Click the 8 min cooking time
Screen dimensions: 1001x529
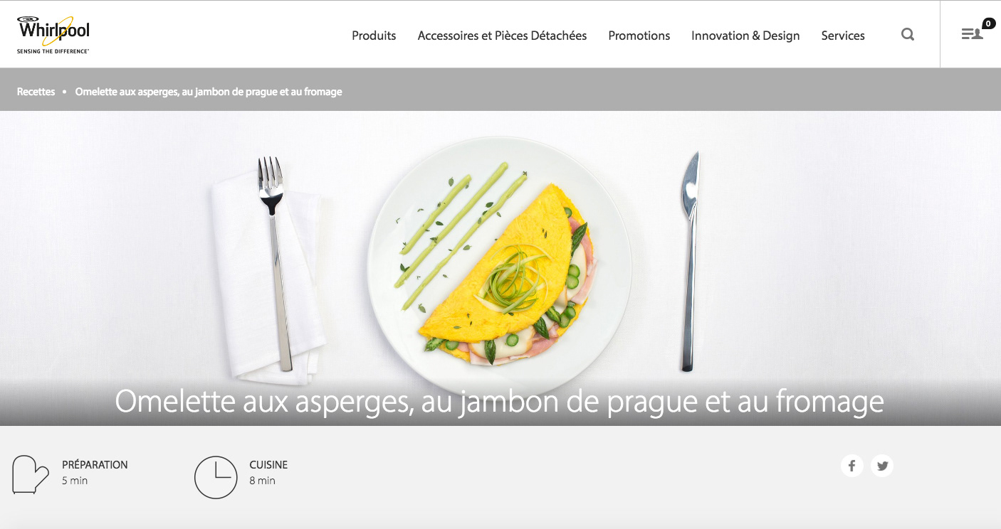[262, 481]
